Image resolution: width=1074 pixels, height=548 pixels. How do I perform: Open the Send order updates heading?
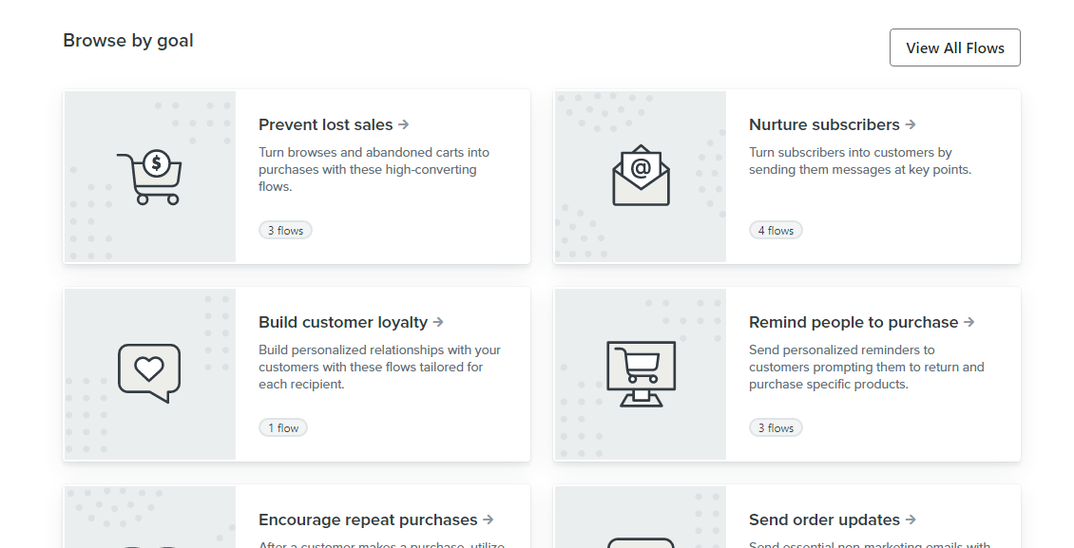point(823,520)
